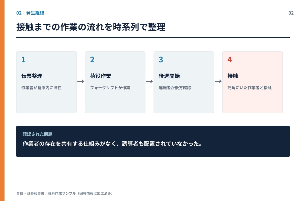Click step number 1
The image size is (306, 201).
click(x=23, y=60)
